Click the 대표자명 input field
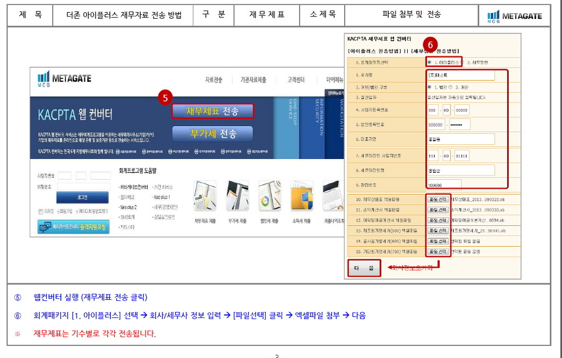The image size is (562, 358). [460, 139]
